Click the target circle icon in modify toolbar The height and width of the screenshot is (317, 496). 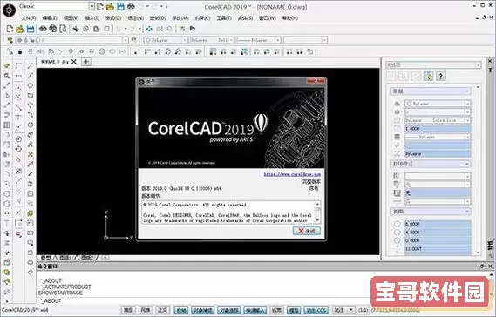(x=18, y=139)
